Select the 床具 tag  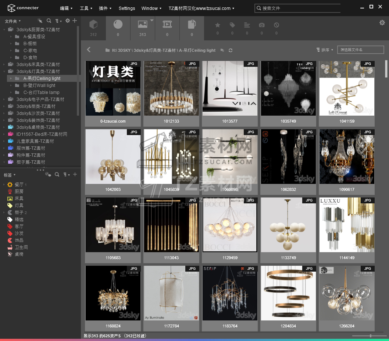tap(19, 198)
